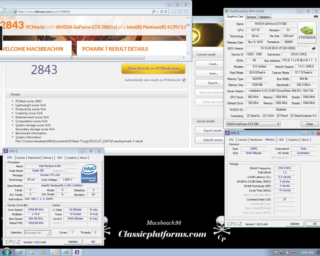Switch to the Validation tab in GPU-Z

point(264,17)
